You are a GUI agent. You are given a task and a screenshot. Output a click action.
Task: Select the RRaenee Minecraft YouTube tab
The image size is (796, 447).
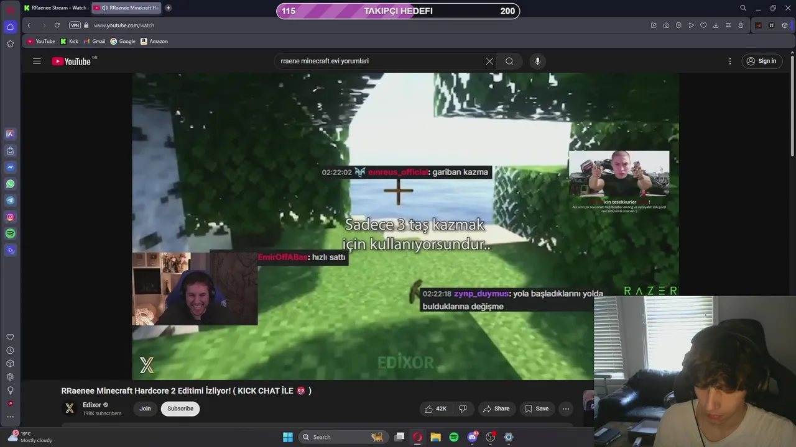point(127,8)
